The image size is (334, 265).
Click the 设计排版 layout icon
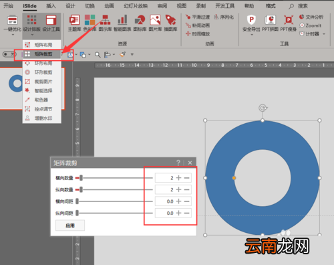pos(32,19)
